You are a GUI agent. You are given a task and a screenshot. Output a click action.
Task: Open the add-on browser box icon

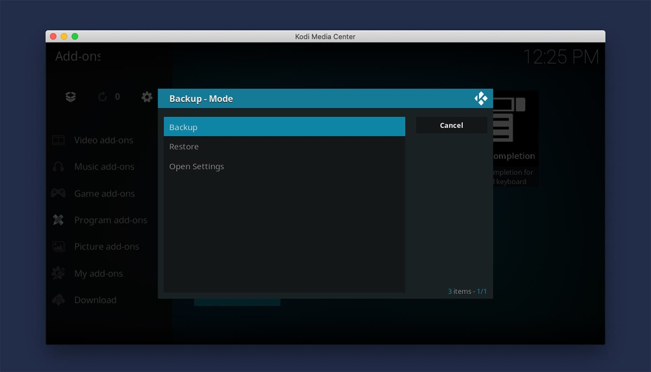coord(70,97)
